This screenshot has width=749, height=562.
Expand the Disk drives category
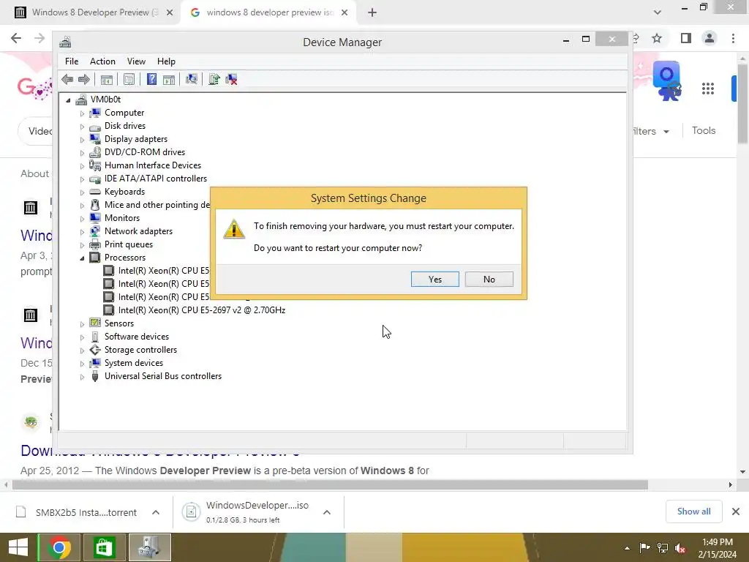pos(82,127)
